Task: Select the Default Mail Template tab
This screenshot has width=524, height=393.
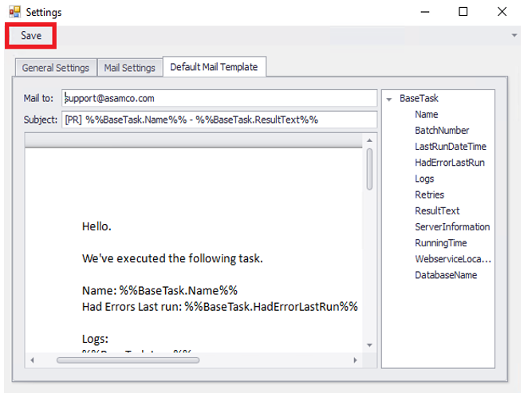Action: tap(214, 67)
